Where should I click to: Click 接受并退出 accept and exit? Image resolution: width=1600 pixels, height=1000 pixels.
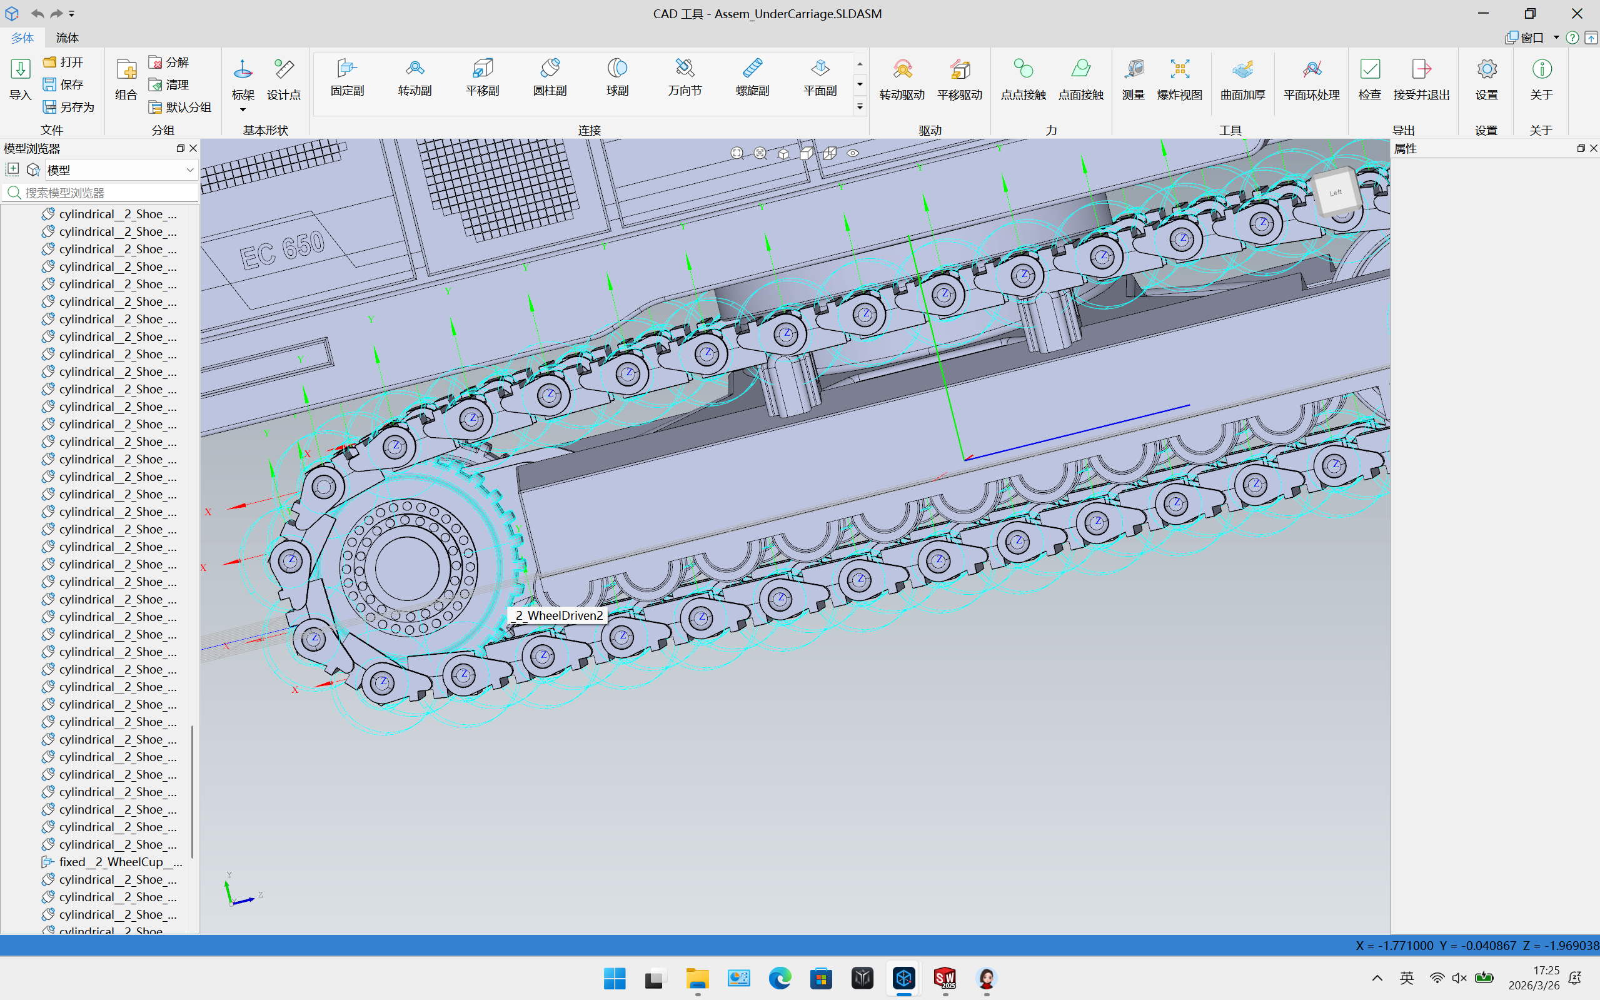(1421, 79)
